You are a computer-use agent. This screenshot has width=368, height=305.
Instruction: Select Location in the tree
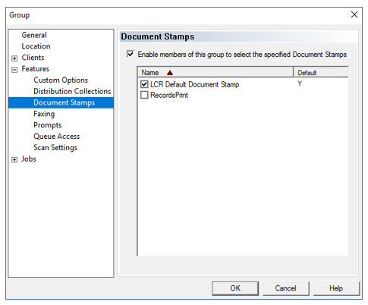tap(36, 46)
